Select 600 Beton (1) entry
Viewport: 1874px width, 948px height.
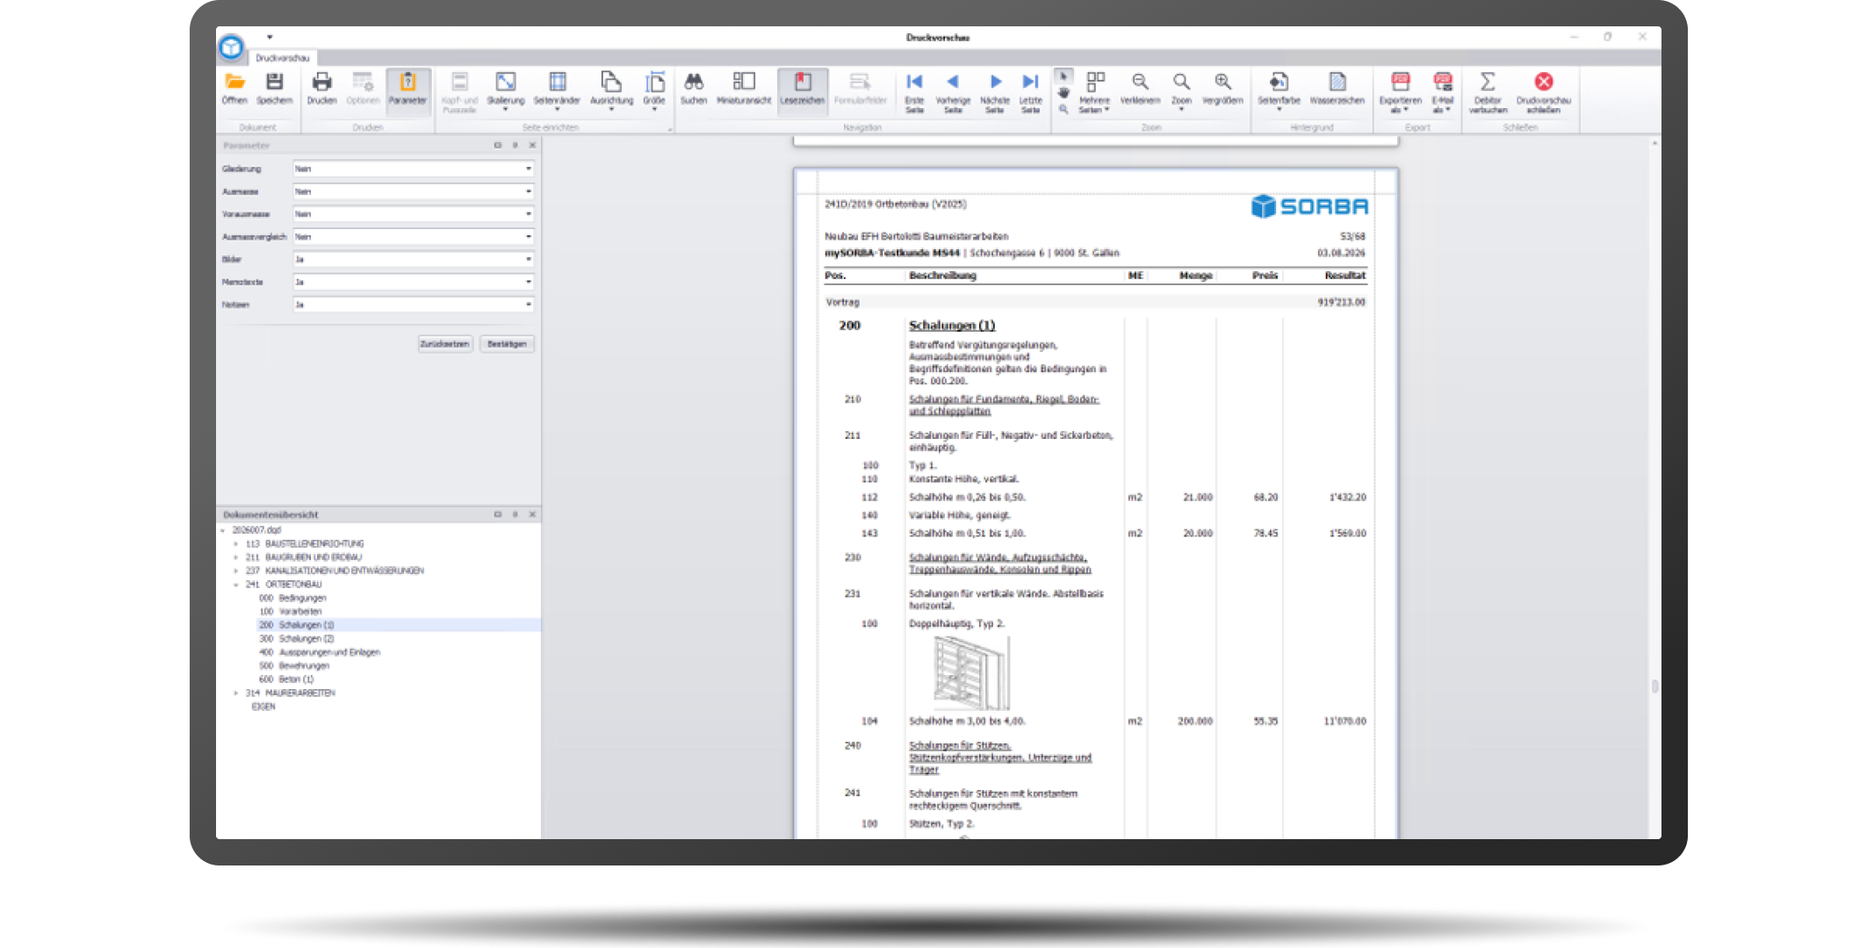pos(286,679)
